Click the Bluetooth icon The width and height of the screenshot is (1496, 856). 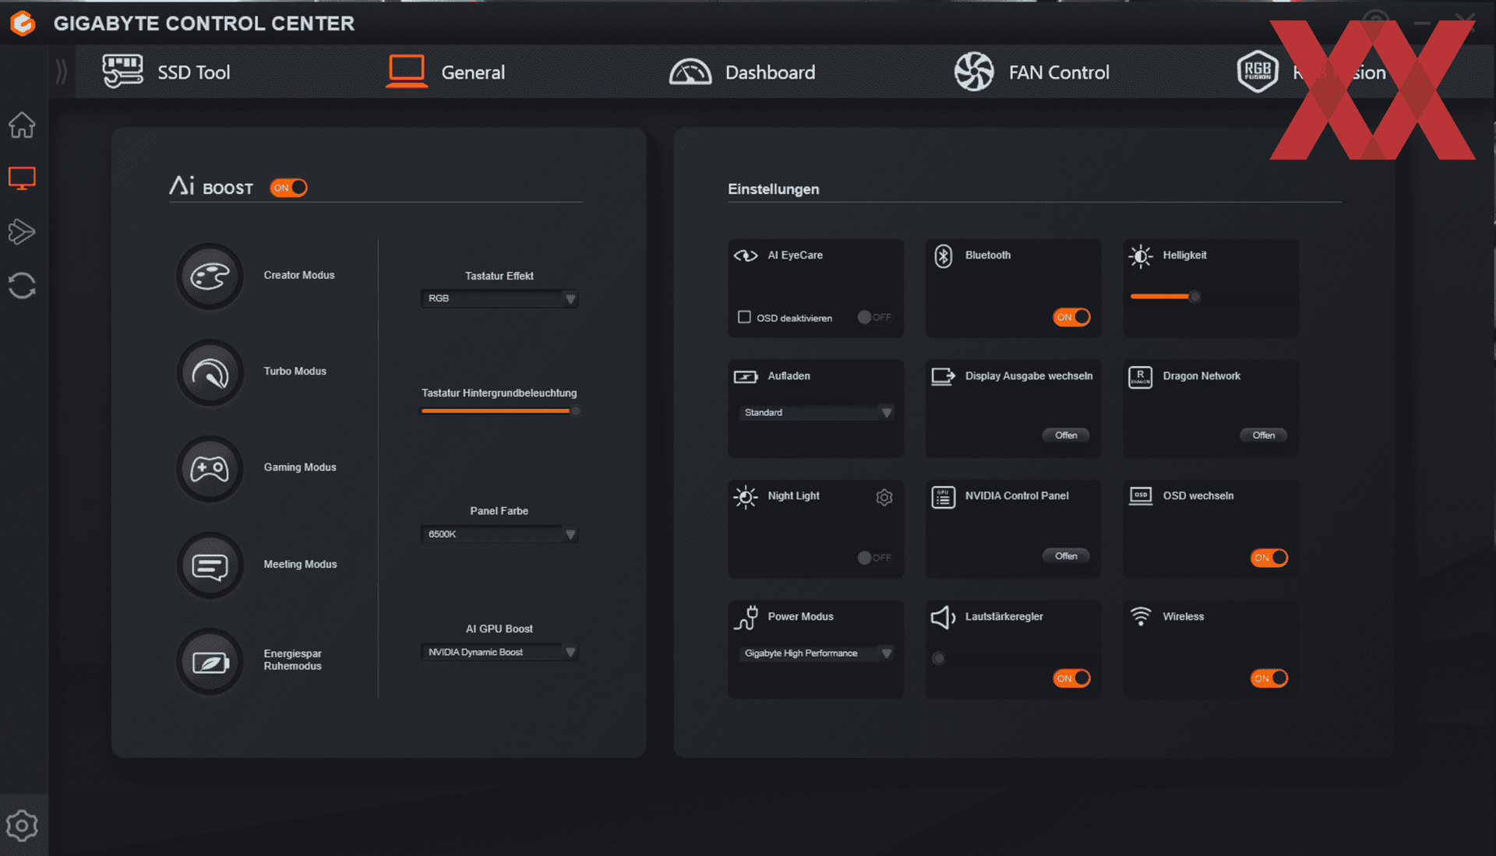pos(944,255)
